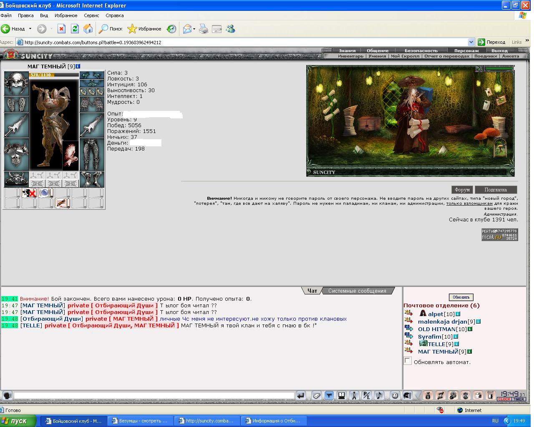Use the pencil writing scroll
This screenshot has width=534, height=427.
[x=63, y=203]
